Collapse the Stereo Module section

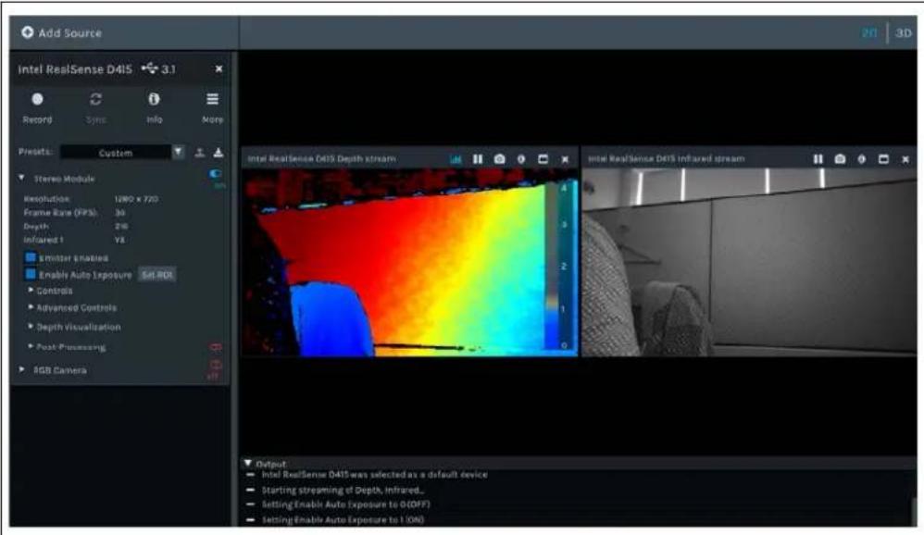point(21,178)
